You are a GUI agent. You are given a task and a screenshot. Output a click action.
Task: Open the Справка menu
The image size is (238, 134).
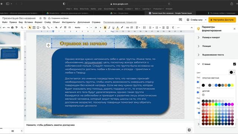click(96, 22)
